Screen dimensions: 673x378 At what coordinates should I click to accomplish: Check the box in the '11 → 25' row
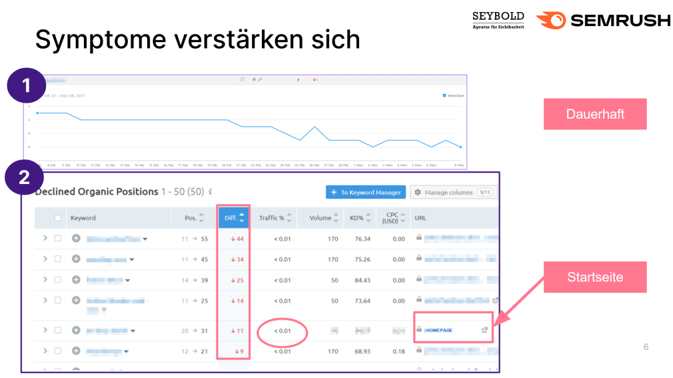(57, 300)
